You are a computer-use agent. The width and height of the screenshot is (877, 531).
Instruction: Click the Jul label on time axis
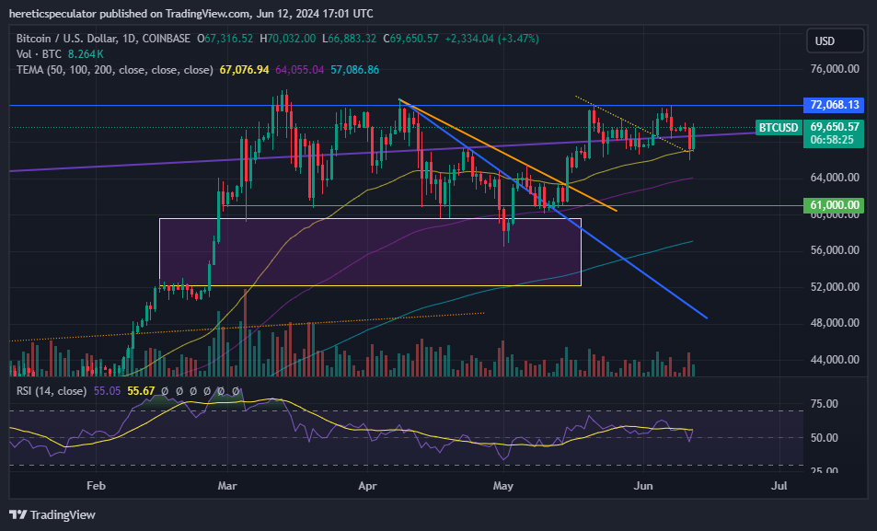coord(779,486)
